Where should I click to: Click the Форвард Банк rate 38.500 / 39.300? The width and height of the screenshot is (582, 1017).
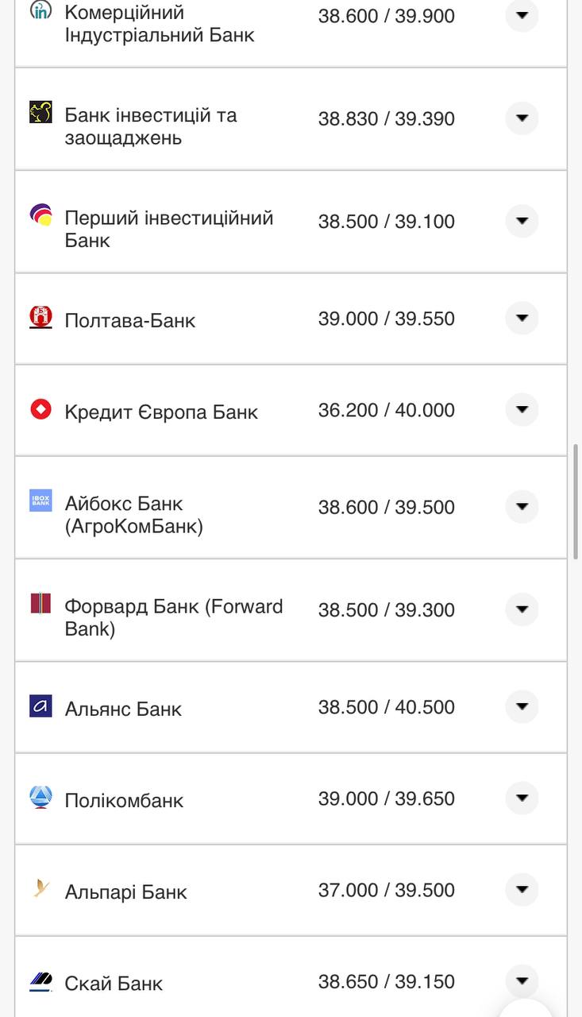386,610
